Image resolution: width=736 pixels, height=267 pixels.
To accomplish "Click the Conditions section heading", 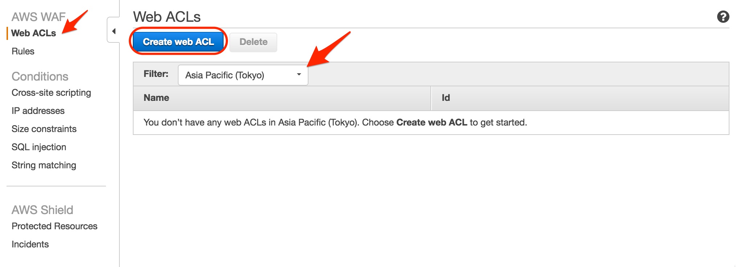I will pos(40,76).
